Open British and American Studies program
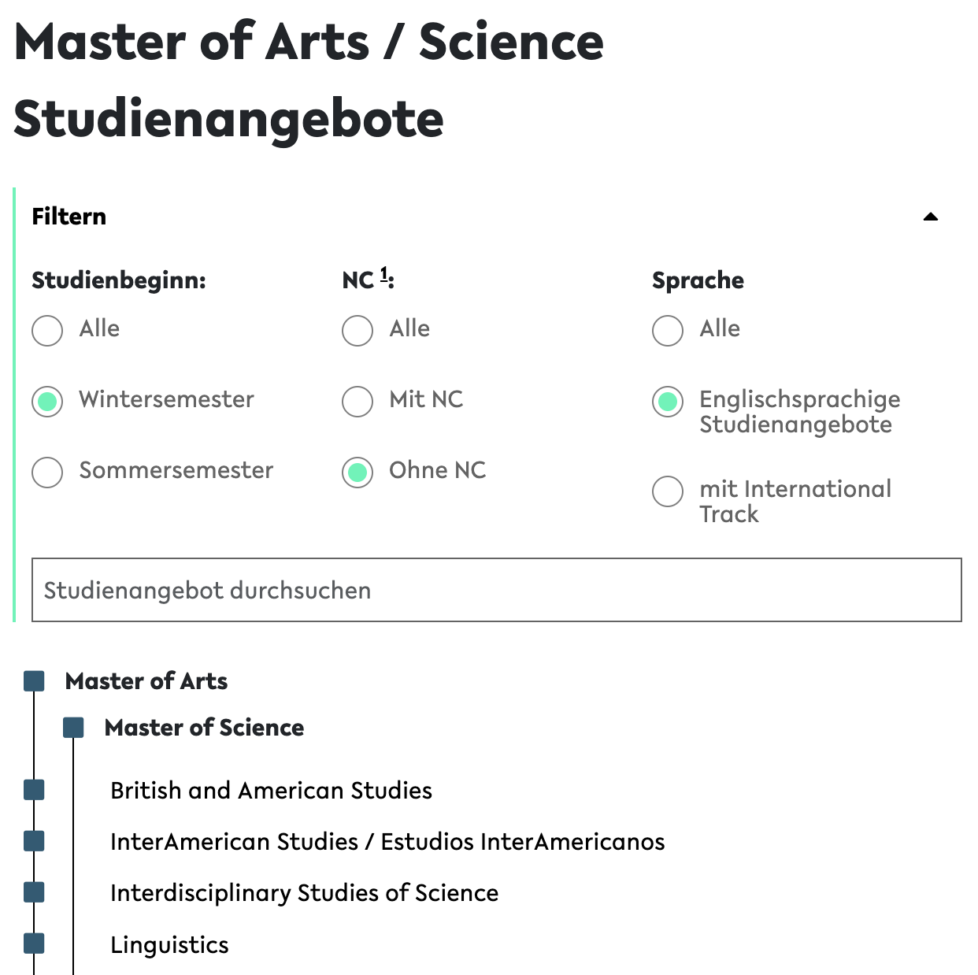Image resolution: width=978 pixels, height=975 pixels. coord(271,790)
